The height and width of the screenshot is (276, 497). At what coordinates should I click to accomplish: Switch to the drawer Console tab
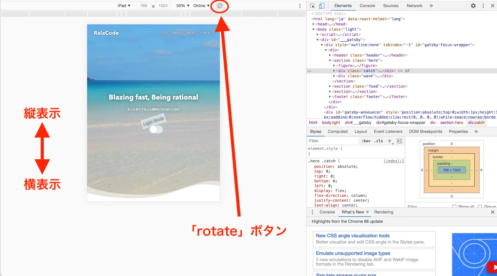pyautogui.click(x=327, y=212)
